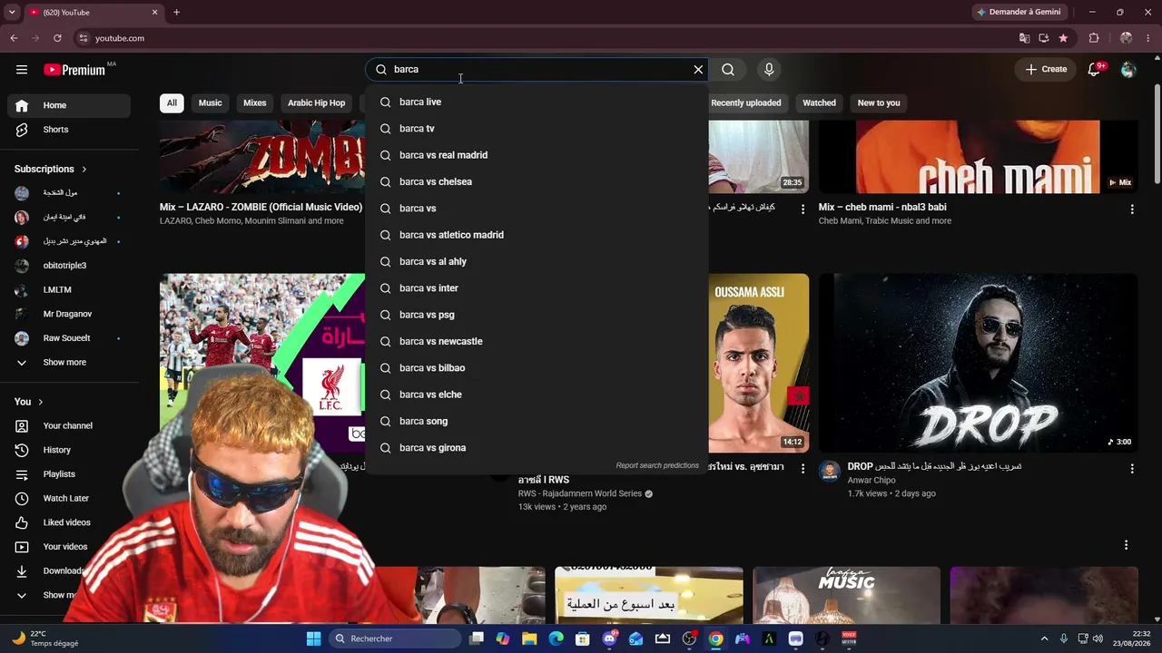
Task: Choose suggestion 'barca live'
Action: pyautogui.click(x=537, y=102)
